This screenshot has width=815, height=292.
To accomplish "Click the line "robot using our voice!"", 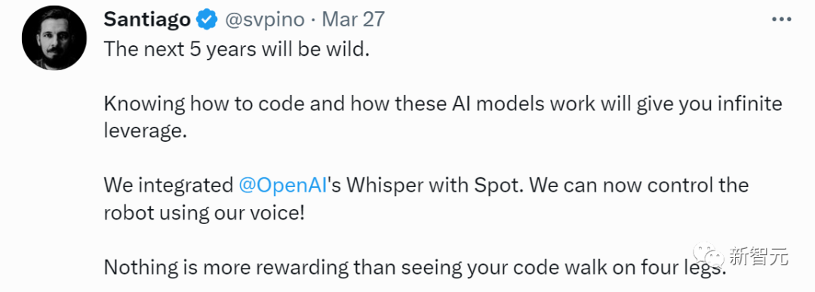I will (205, 213).
